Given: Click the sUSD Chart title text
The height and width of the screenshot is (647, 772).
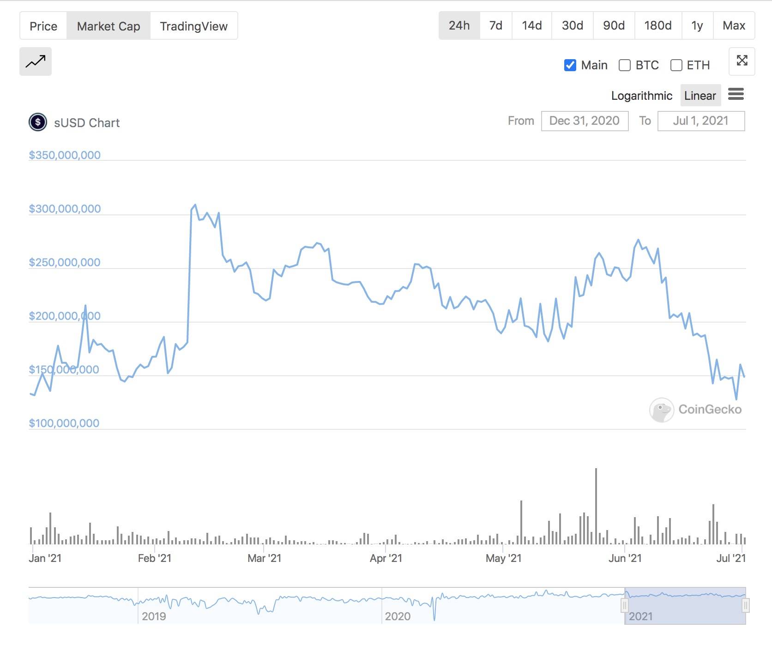Looking at the screenshot, I should (x=87, y=123).
